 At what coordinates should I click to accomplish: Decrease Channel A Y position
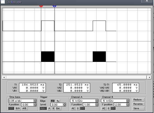coord(97,106)
